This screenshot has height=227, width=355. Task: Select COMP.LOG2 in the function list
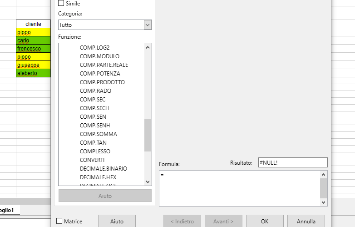click(94, 48)
